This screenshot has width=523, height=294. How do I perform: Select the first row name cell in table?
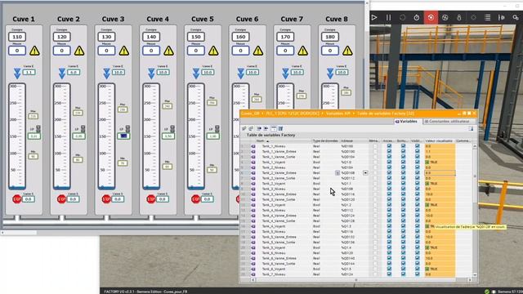(x=284, y=146)
